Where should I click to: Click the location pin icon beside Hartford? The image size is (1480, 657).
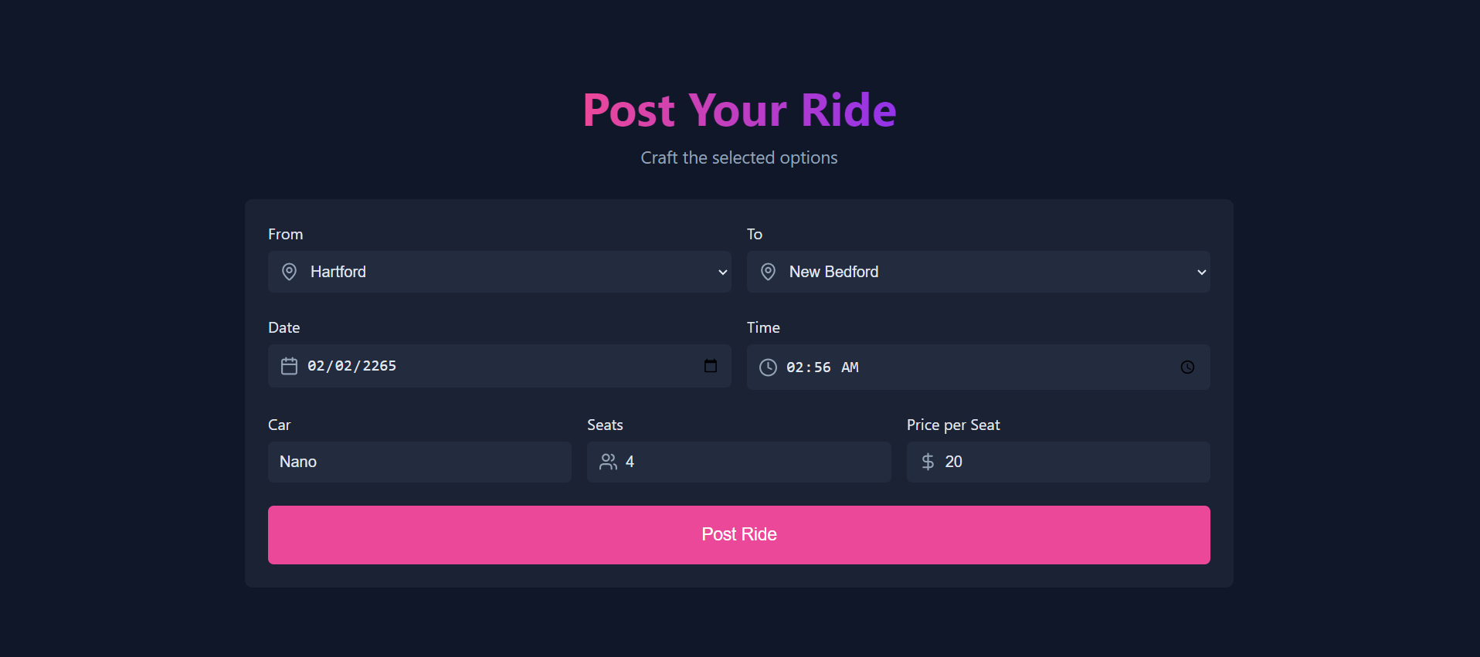(x=289, y=272)
